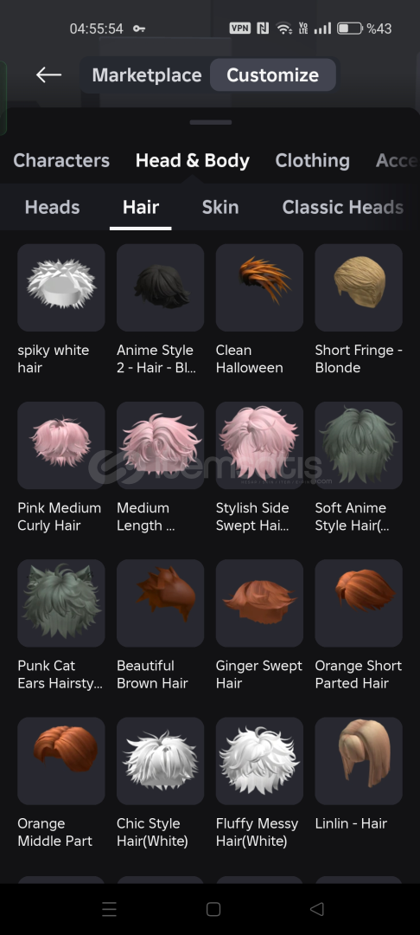Tap the Android back triangle icon
Viewport: 420px width, 935px height.
point(316,909)
